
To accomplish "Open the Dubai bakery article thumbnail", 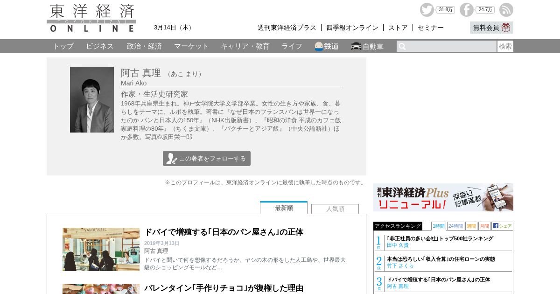I will 101,249.
